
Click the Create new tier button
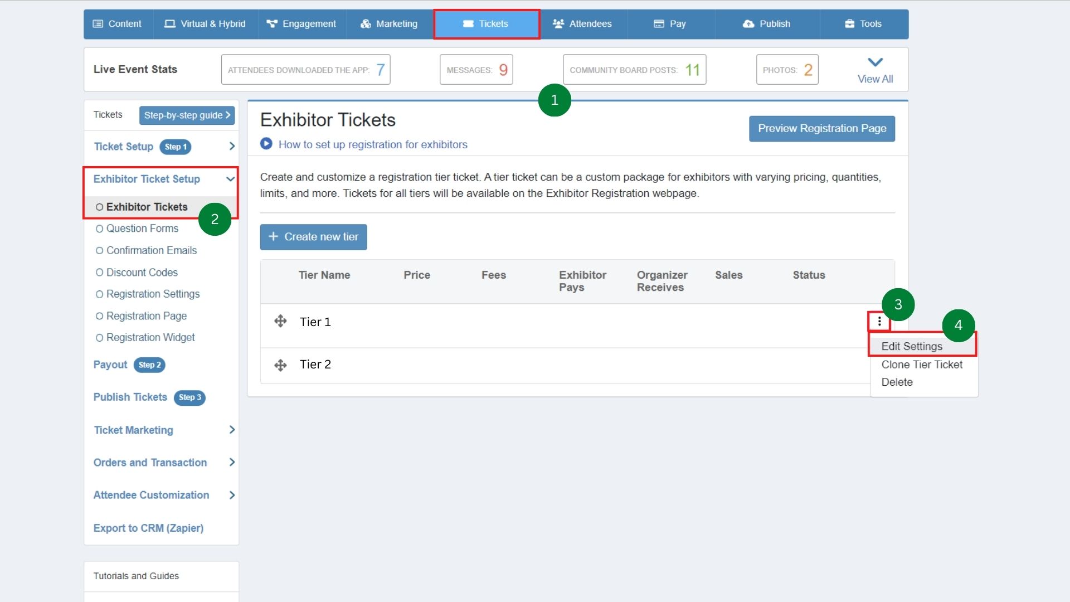click(x=313, y=237)
